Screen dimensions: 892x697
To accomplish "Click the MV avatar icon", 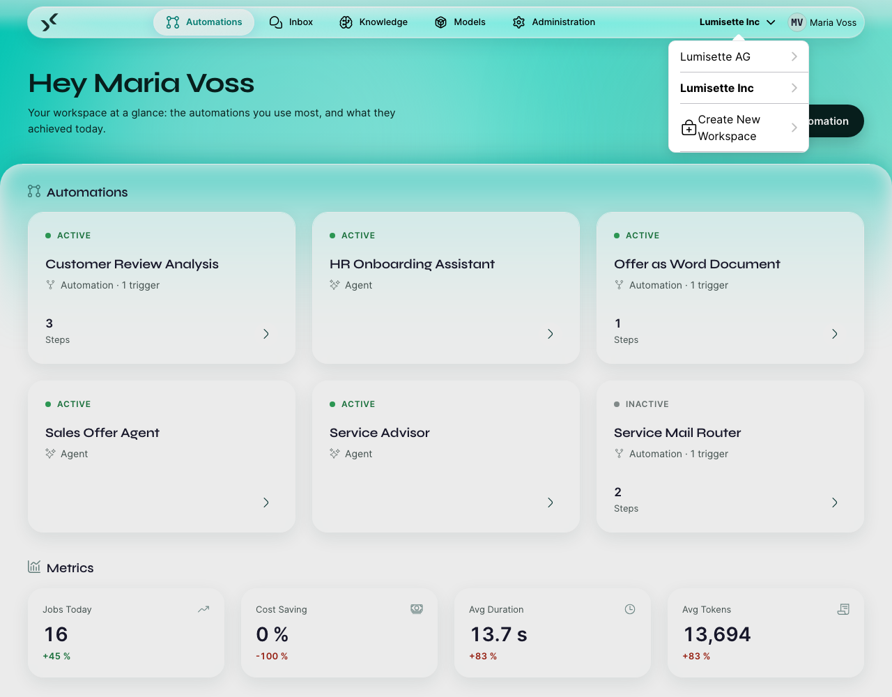I will click(x=797, y=22).
